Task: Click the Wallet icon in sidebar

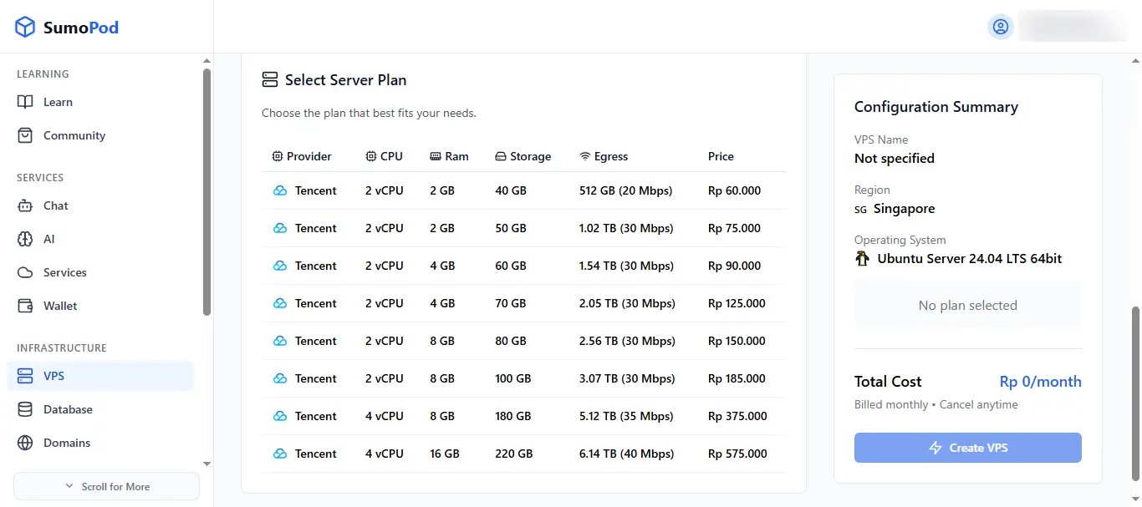Action: pyautogui.click(x=26, y=306)
